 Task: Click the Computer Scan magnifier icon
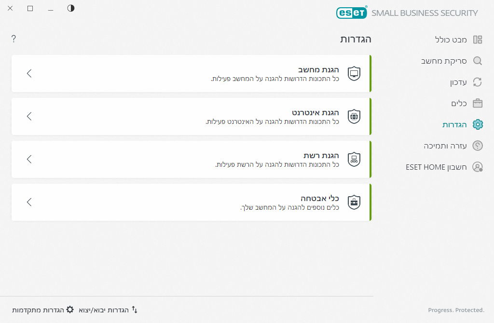(x=478, y=61)
